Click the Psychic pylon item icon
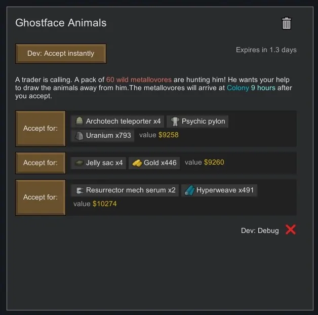This screenshot has height=315, width=318. pyautogui.click(x=175, y=122)
